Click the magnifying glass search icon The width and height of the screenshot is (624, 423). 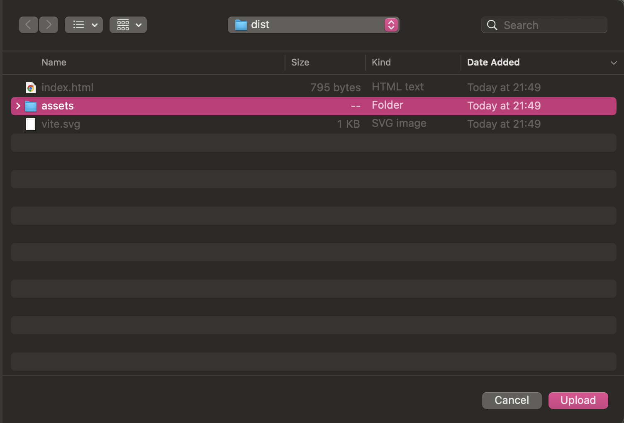tap(492, 25)
